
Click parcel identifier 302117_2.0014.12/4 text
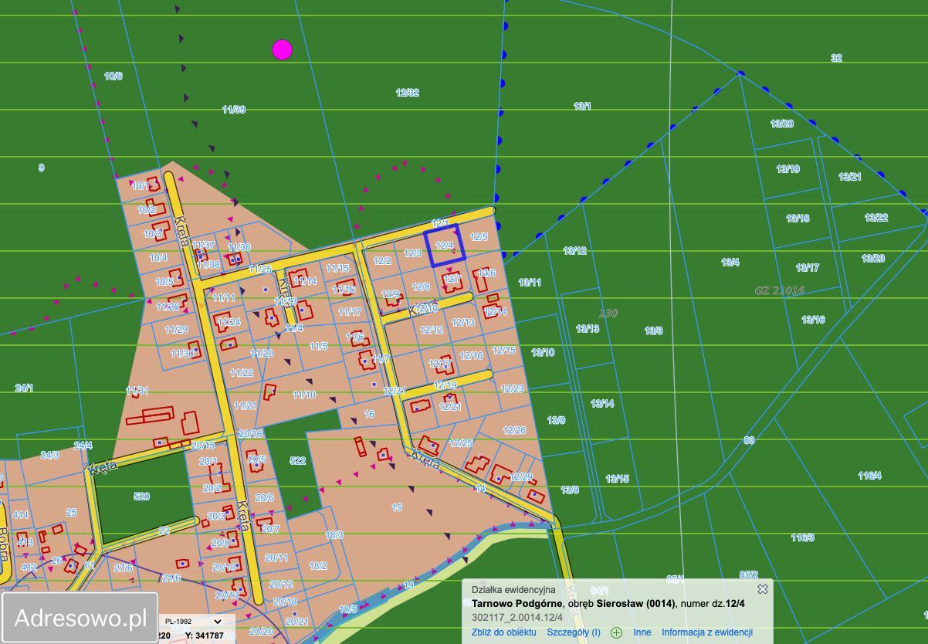click(x=517, y=617)
